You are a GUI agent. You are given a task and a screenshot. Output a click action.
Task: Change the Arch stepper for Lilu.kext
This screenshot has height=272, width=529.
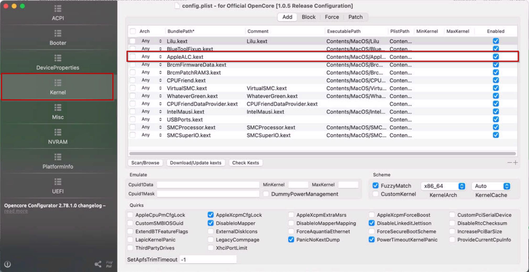[x=160, y=41]
